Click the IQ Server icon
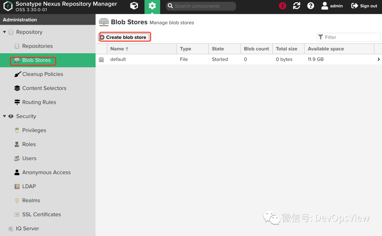382x236 pixels. pos(11,229)
